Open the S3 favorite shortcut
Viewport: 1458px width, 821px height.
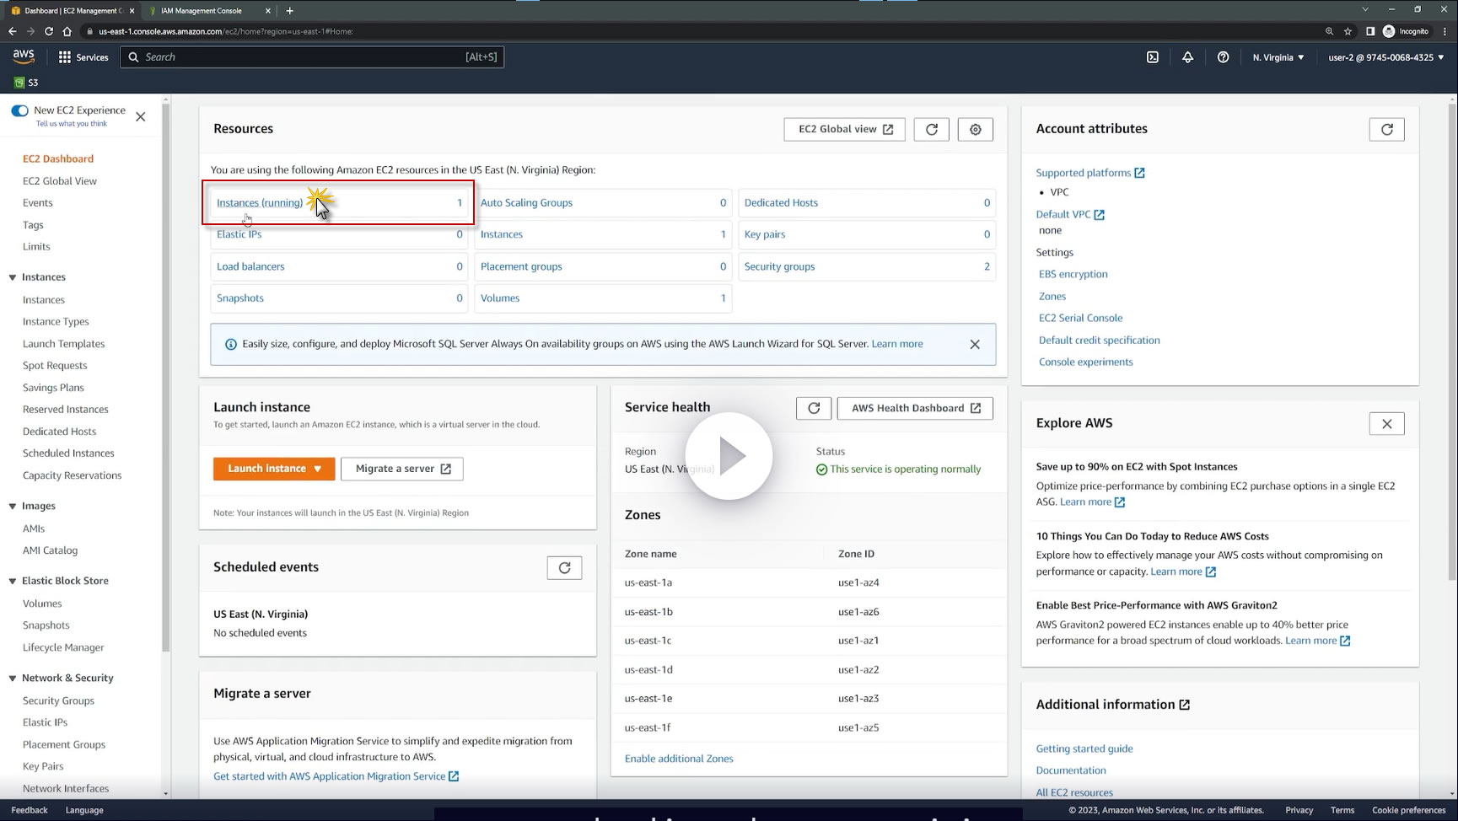click(26, 83)
